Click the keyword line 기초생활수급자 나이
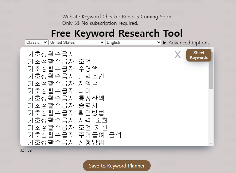236x173 pixels. 59,91
